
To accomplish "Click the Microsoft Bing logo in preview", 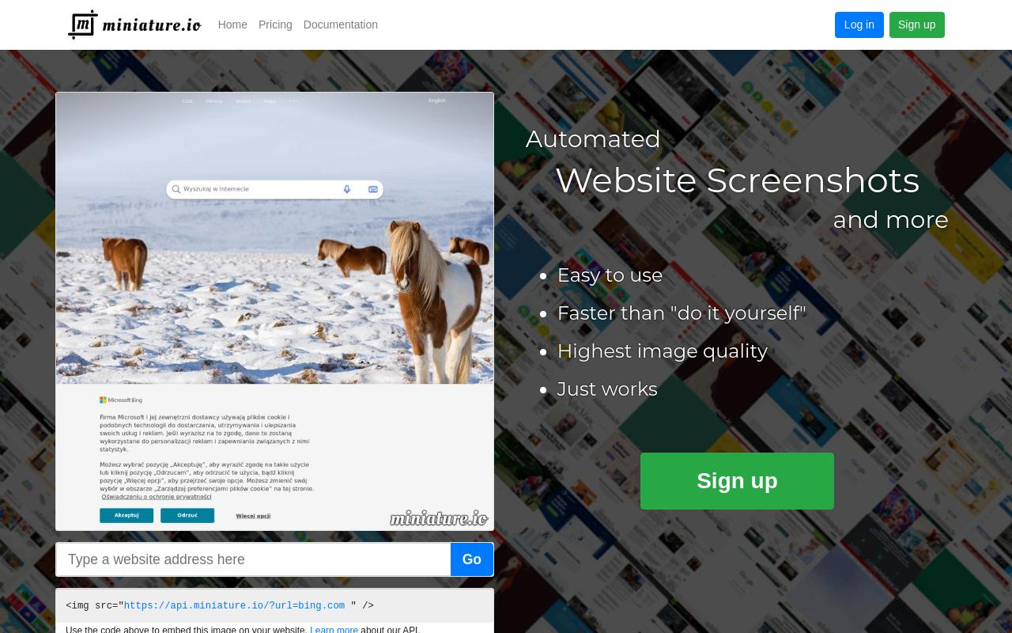I will 121,400.
